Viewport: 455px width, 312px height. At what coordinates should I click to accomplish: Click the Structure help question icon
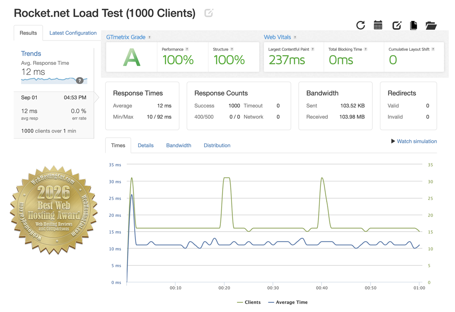tap(231, 49)
